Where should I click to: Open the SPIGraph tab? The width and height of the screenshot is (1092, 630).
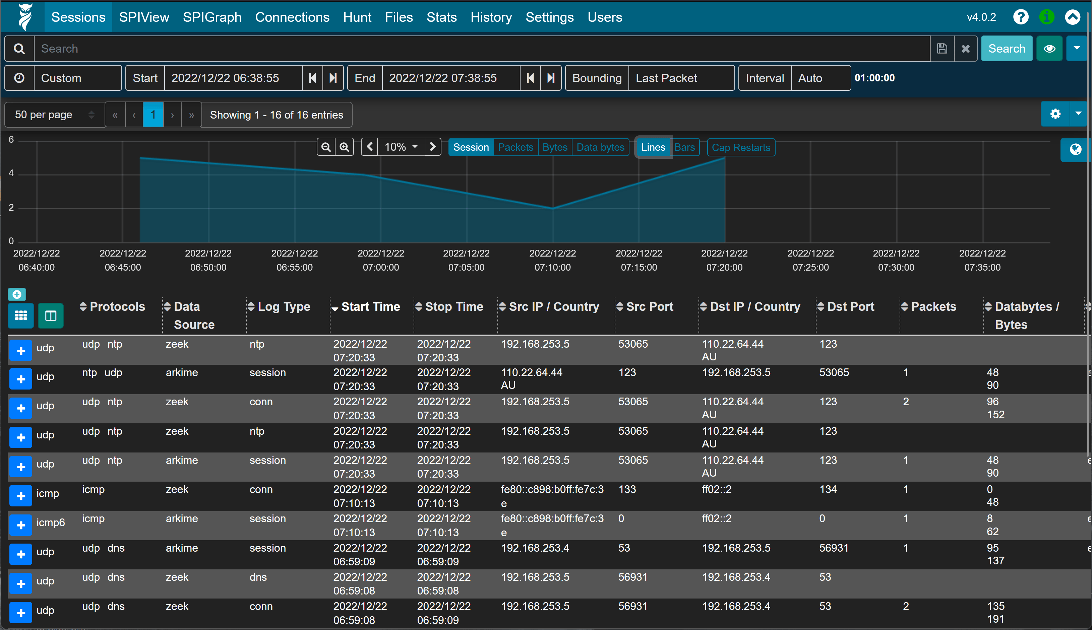212,17
